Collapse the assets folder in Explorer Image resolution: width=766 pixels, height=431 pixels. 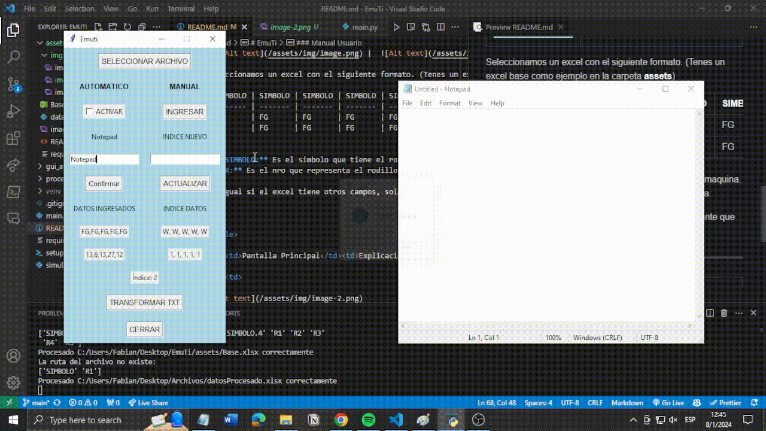tap(41, 43)
